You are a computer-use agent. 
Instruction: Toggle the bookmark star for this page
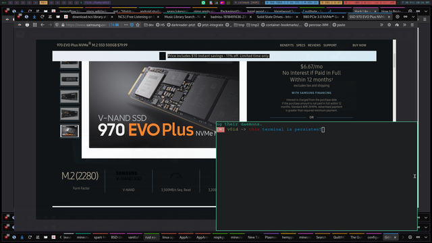pyautogui.click(x=138, y=25)
